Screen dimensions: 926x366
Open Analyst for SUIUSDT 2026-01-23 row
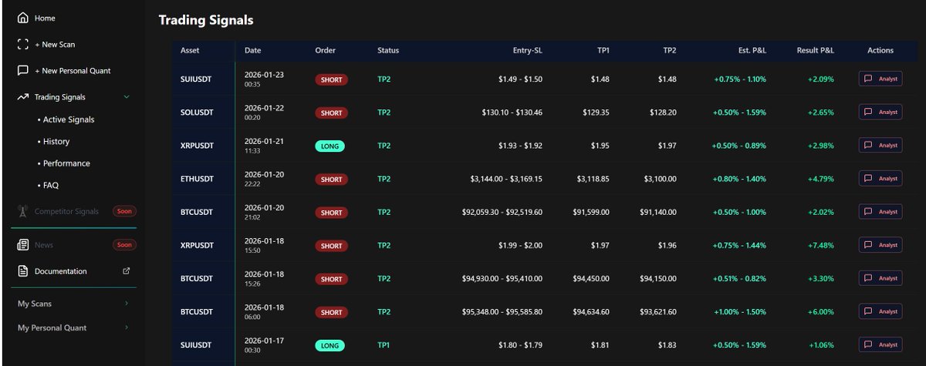(880, 79)
